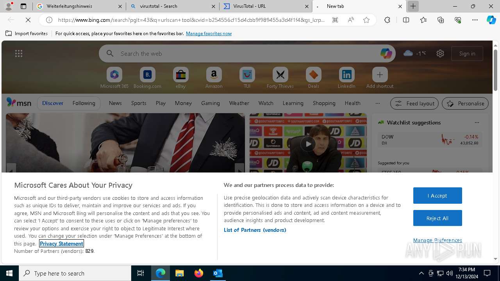Open Privacy Statement link
The height and width of the screenshot is (281, 500).
pyautogui.click(x=61, y=244)
